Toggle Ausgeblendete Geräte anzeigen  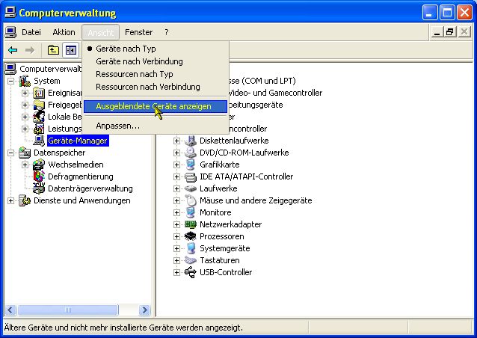pyautogui.click(x=156, y=106)
